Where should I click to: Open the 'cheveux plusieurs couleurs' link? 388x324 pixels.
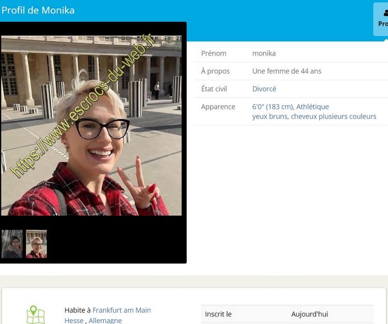(x=333, y=117)
